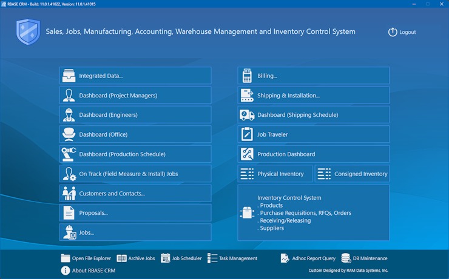Open the Jobs menu button
449x279 pixels.
coord(135,232)
